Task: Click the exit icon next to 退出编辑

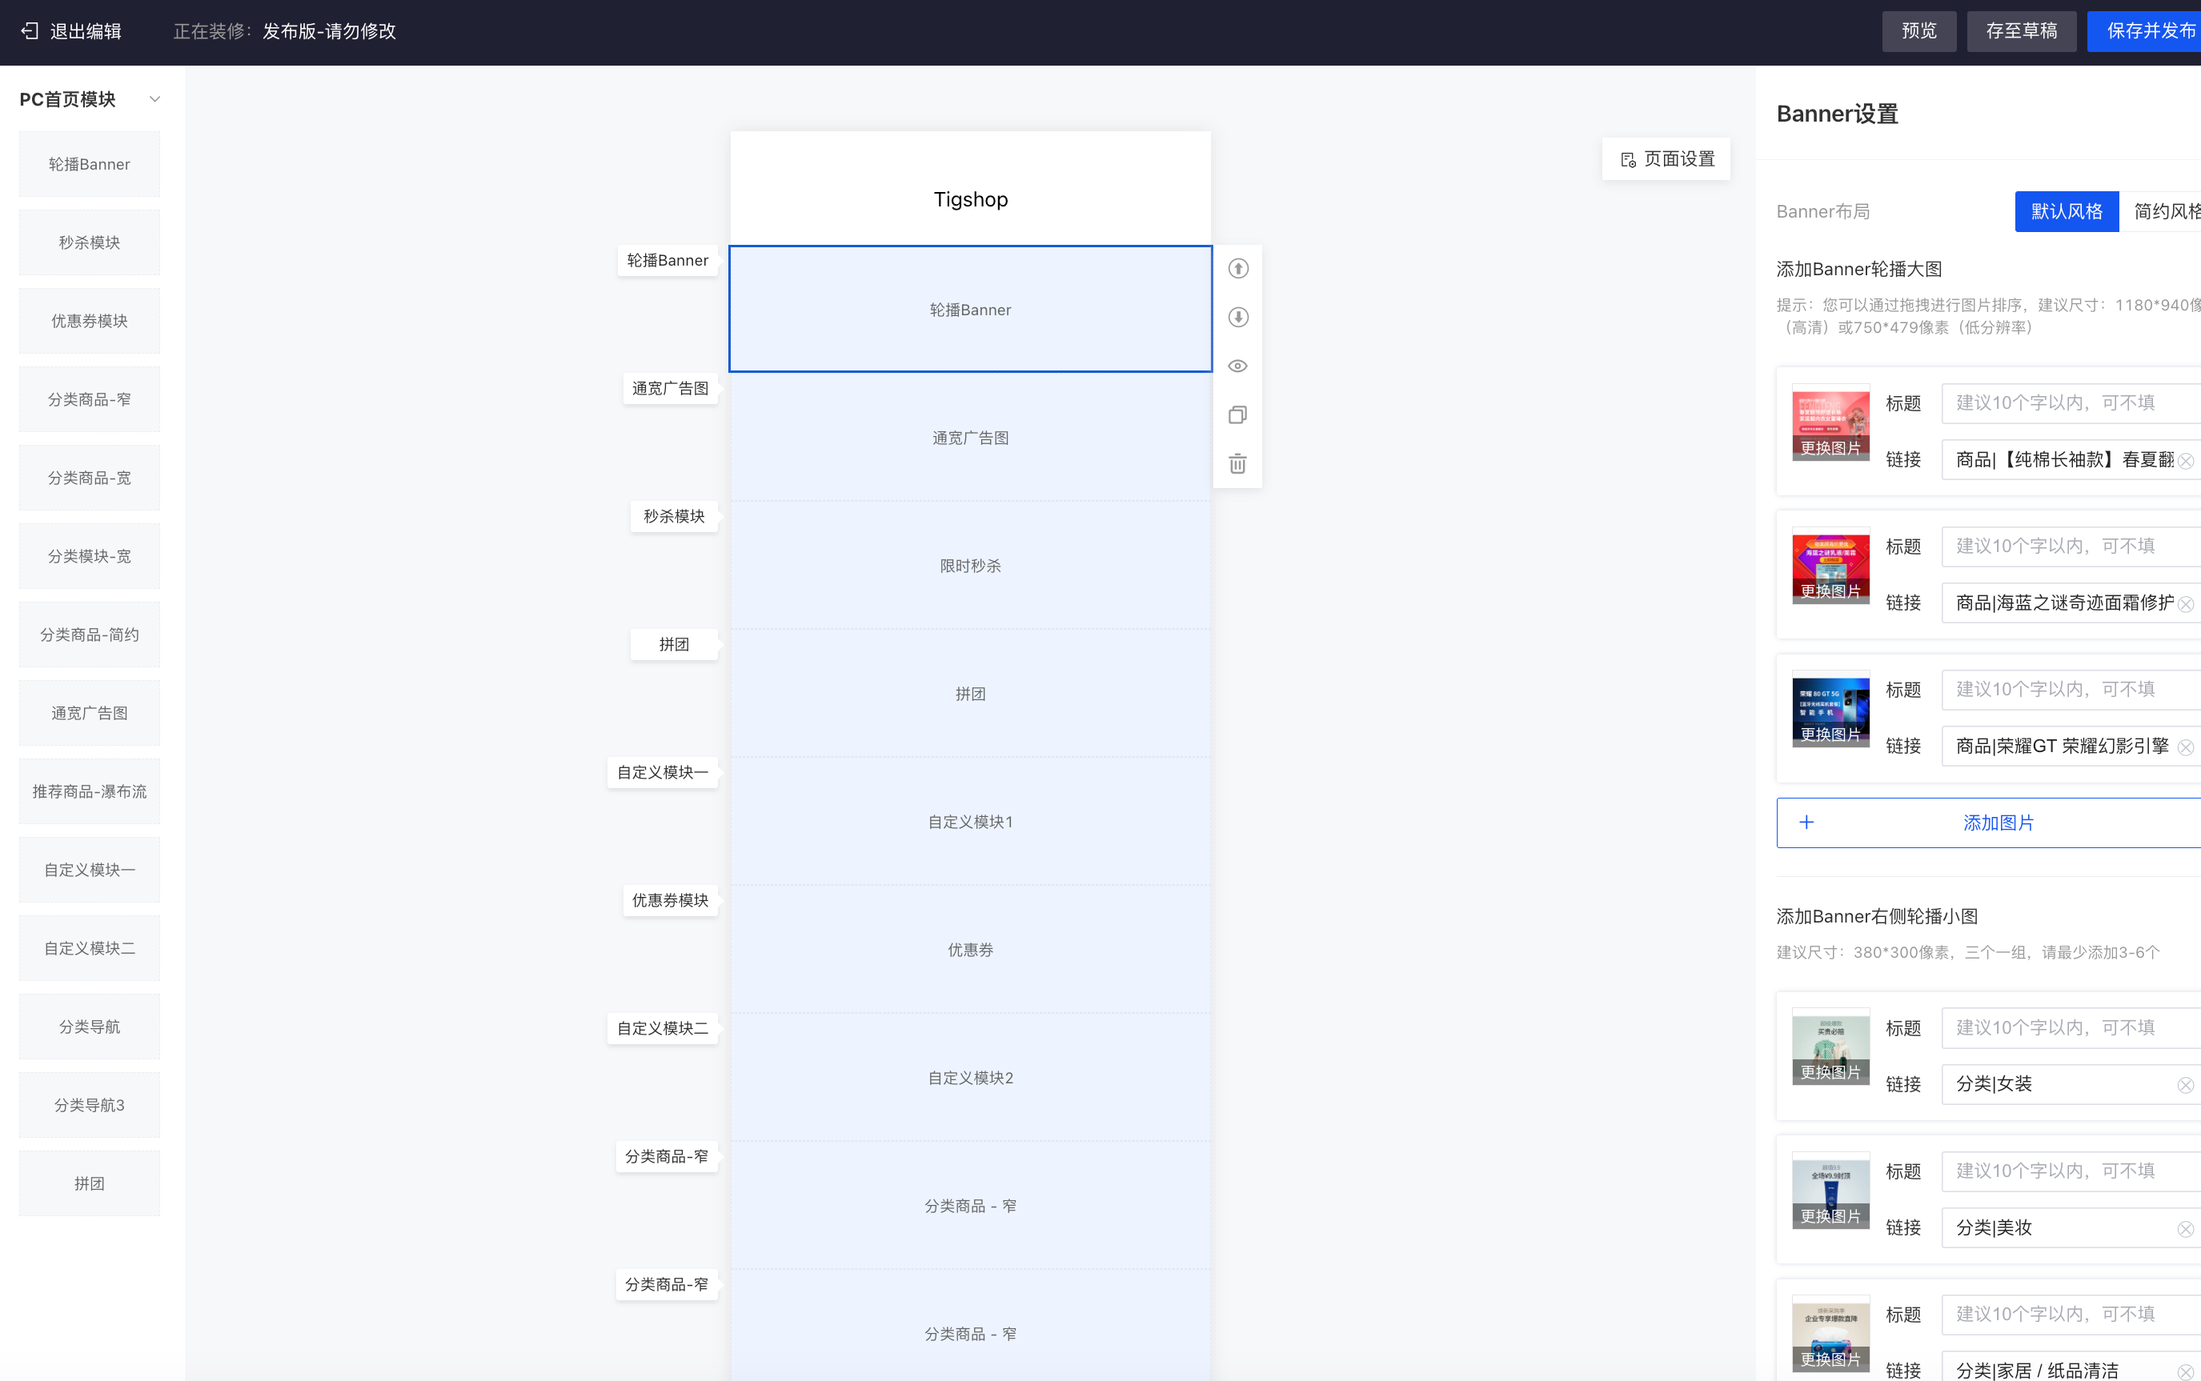Action: pyautogui.click(x=30, y=31)
